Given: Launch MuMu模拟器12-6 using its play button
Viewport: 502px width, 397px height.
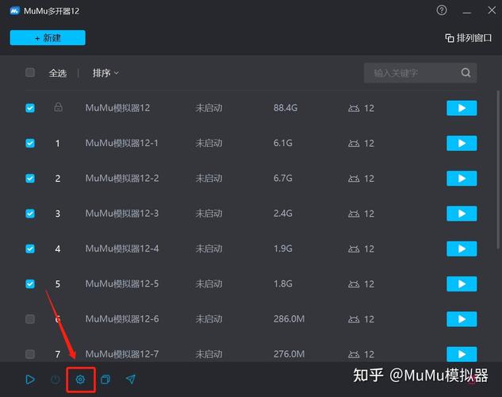Looking at the screenshot, I should (462, 319).
